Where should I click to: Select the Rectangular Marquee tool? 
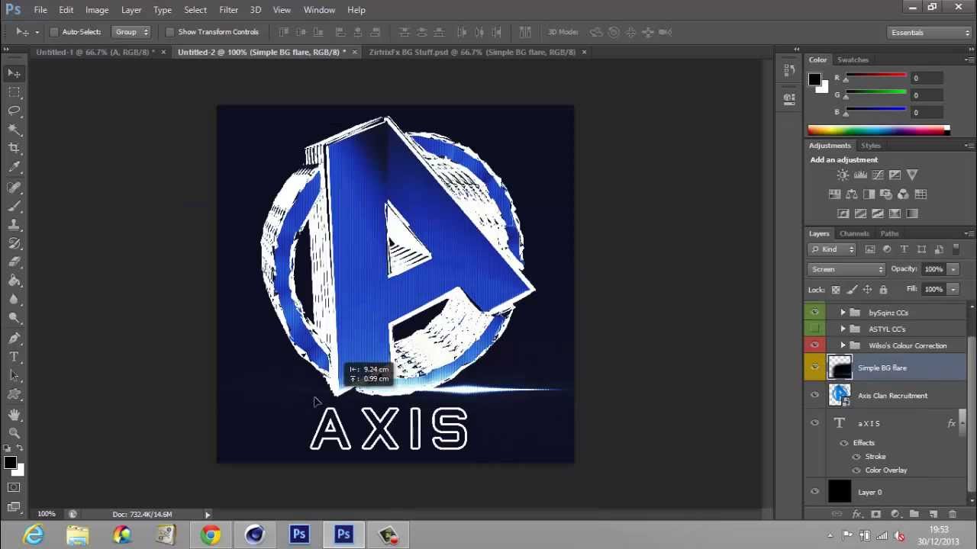click(15, 92)
